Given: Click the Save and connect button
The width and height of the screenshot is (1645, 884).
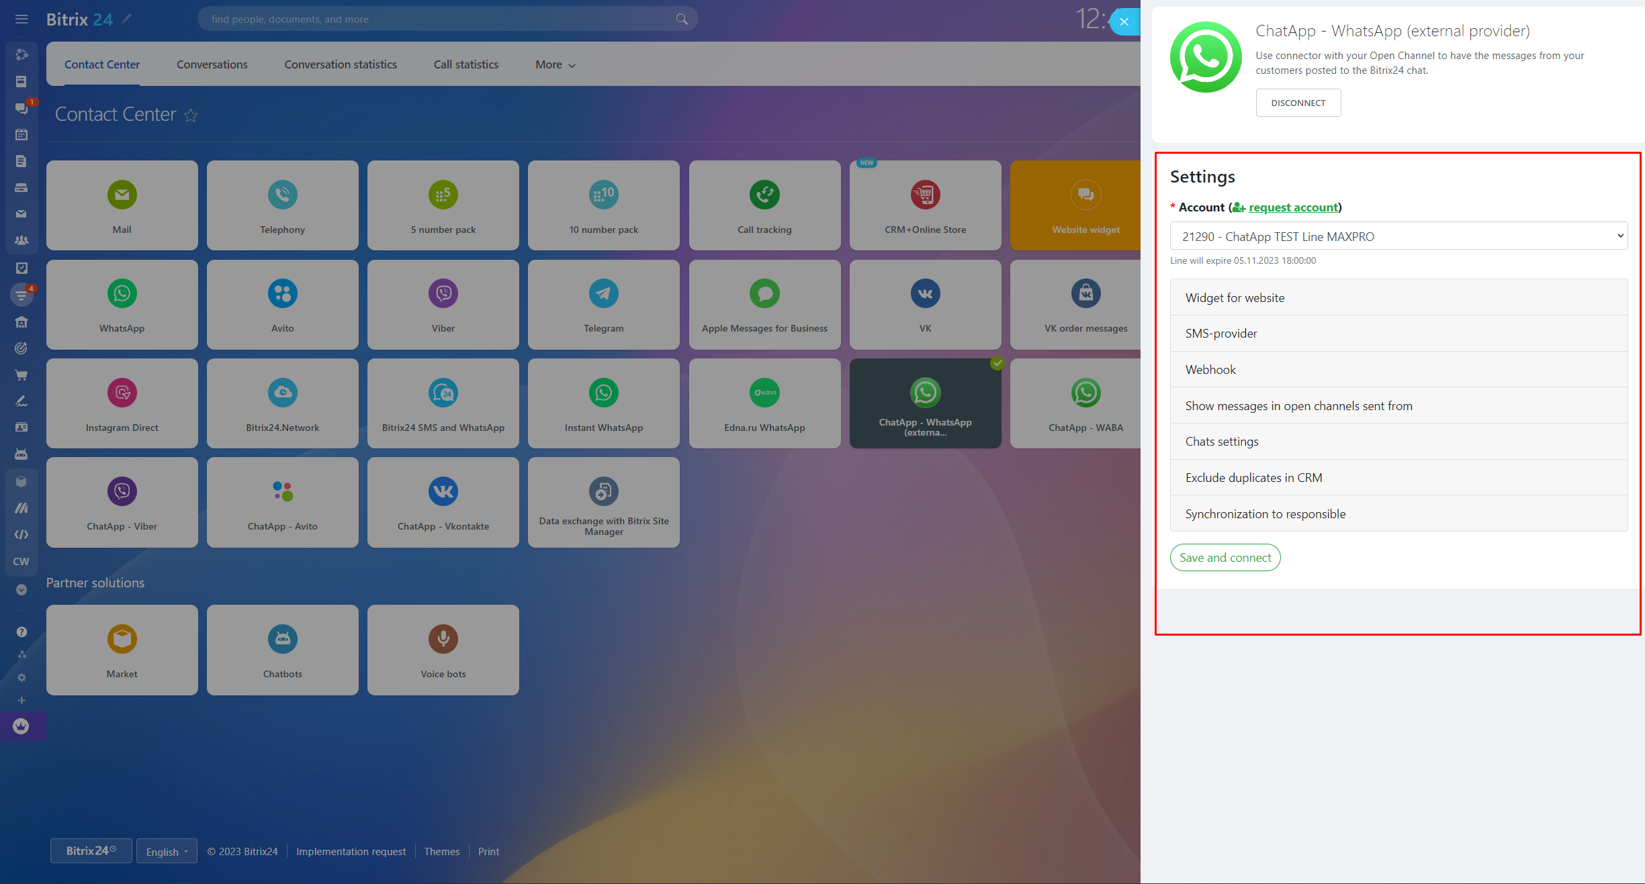Looking at the screenshot, I should pos(1225,558).
